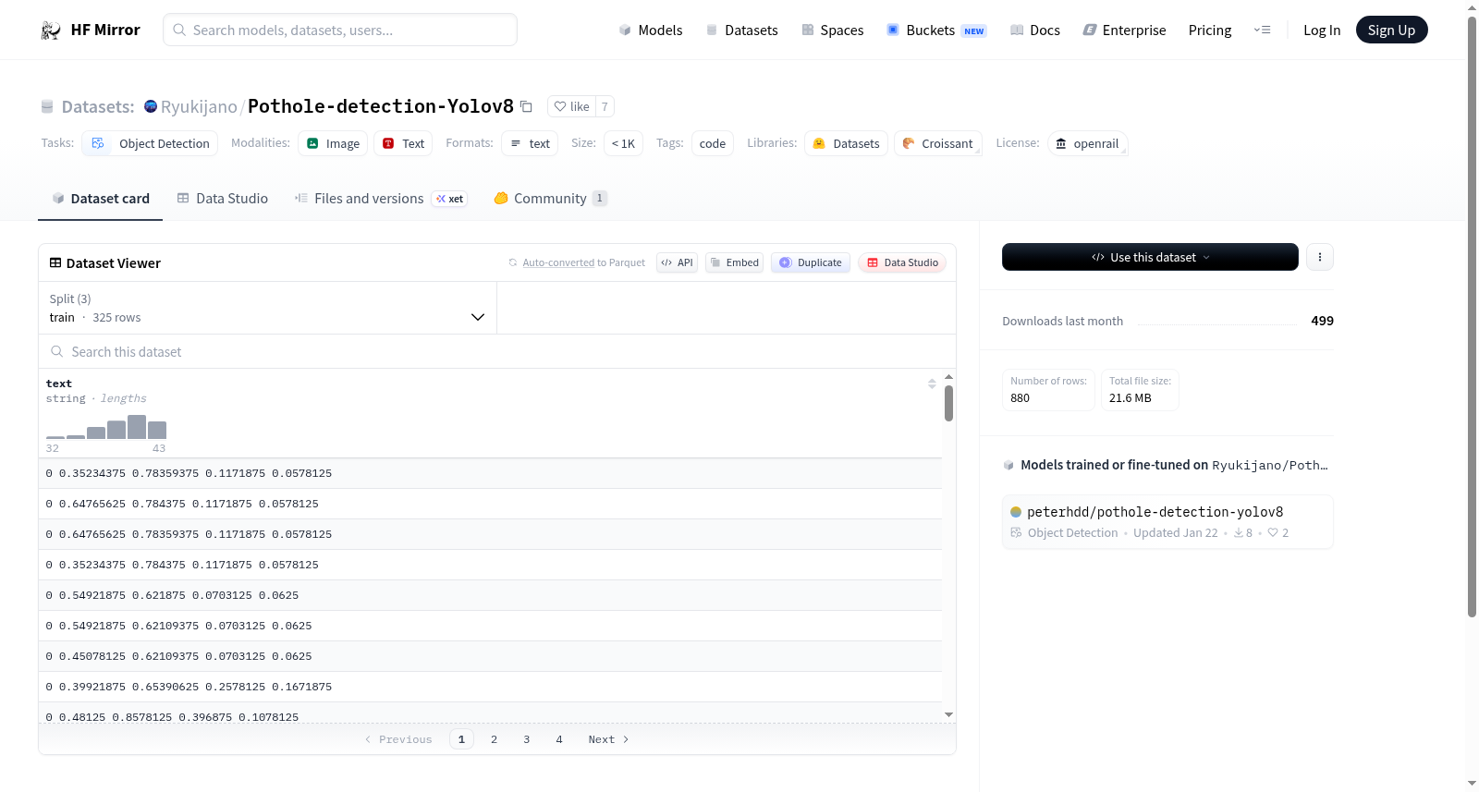This screenshot has width=1479, height=792.
Task: Sort the text column with sort arrows
Action: (x=932, y=384)
